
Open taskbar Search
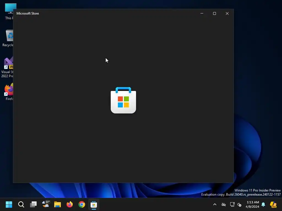click(x=21, y=204)
